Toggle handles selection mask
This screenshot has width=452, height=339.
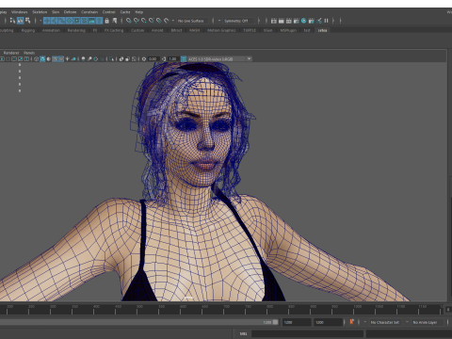coord(47,21)
